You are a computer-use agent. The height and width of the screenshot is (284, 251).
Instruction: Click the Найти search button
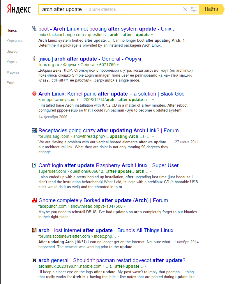pos(211,9)
